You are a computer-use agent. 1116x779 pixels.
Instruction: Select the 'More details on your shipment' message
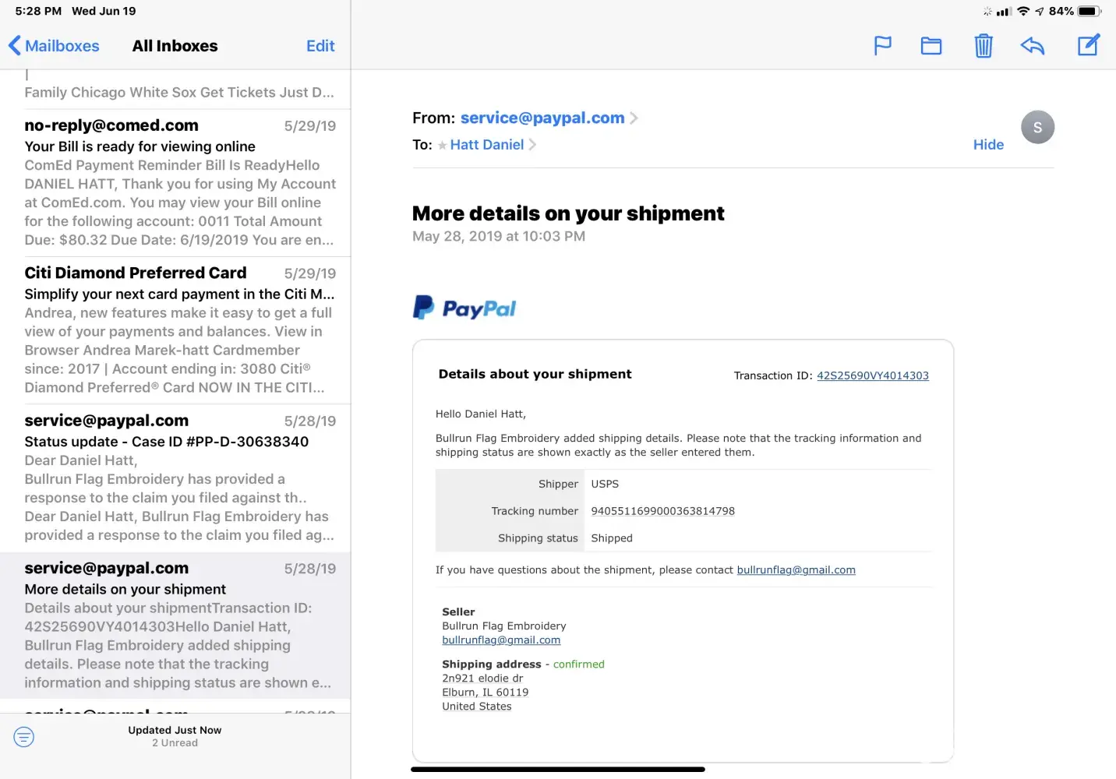[x=175, y=626]
